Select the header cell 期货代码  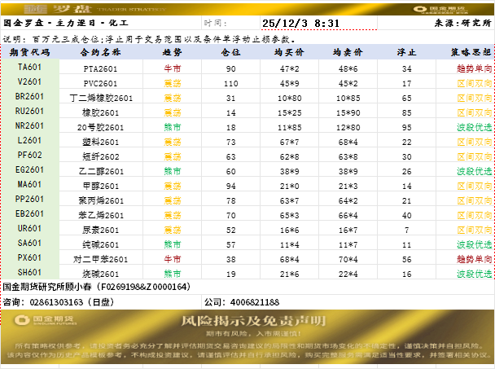(x=29, y=52)
